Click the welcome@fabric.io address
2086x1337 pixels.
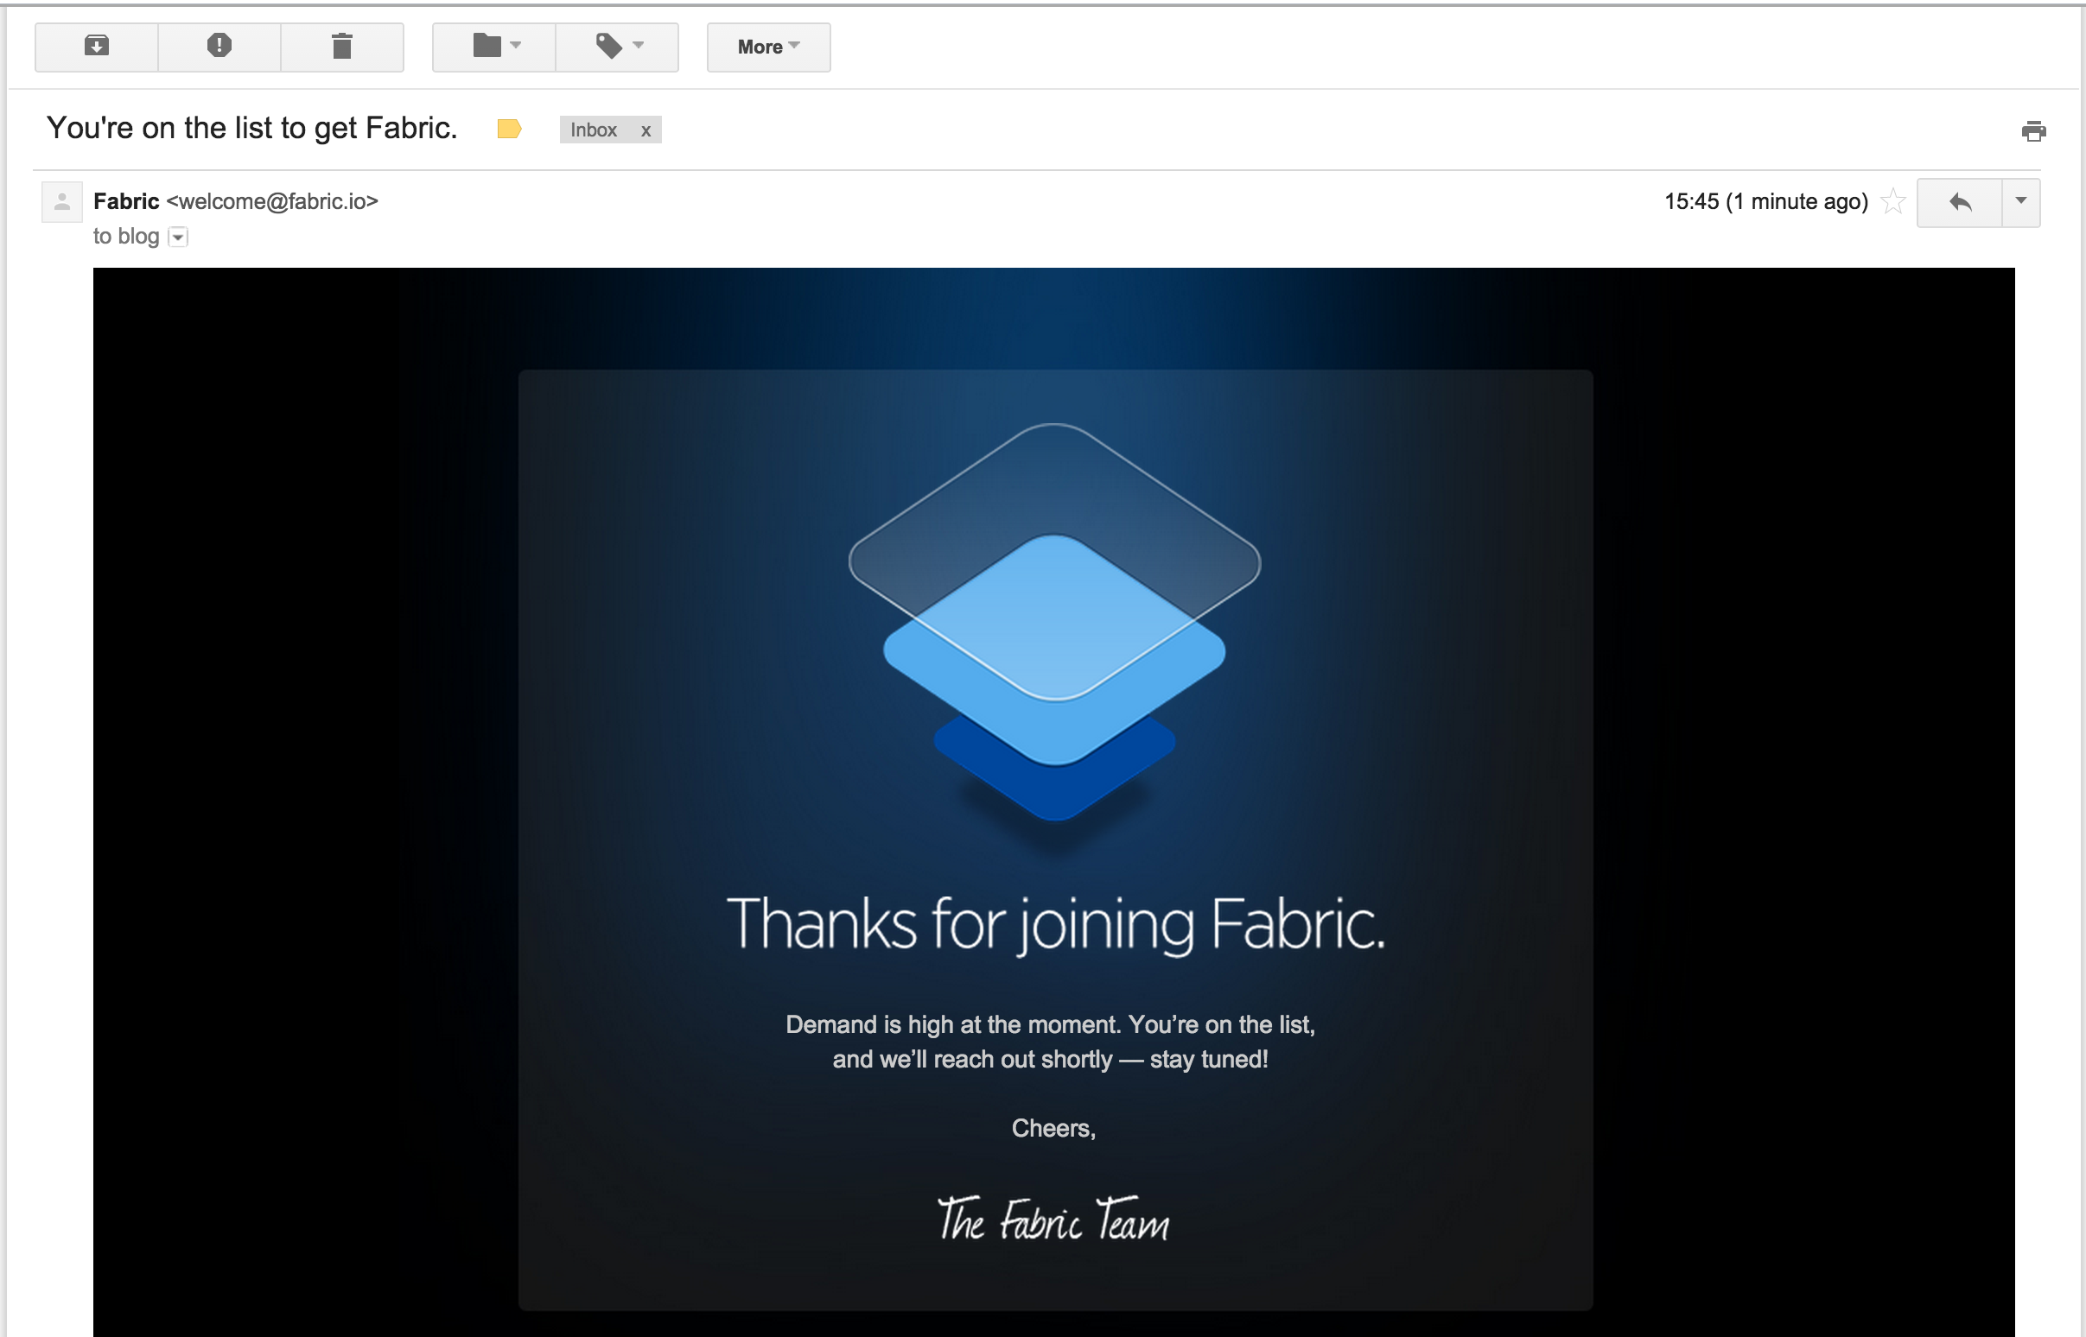(x=273, y=201)
